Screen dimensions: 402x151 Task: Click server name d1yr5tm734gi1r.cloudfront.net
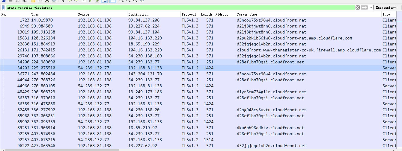click(272, 92)
